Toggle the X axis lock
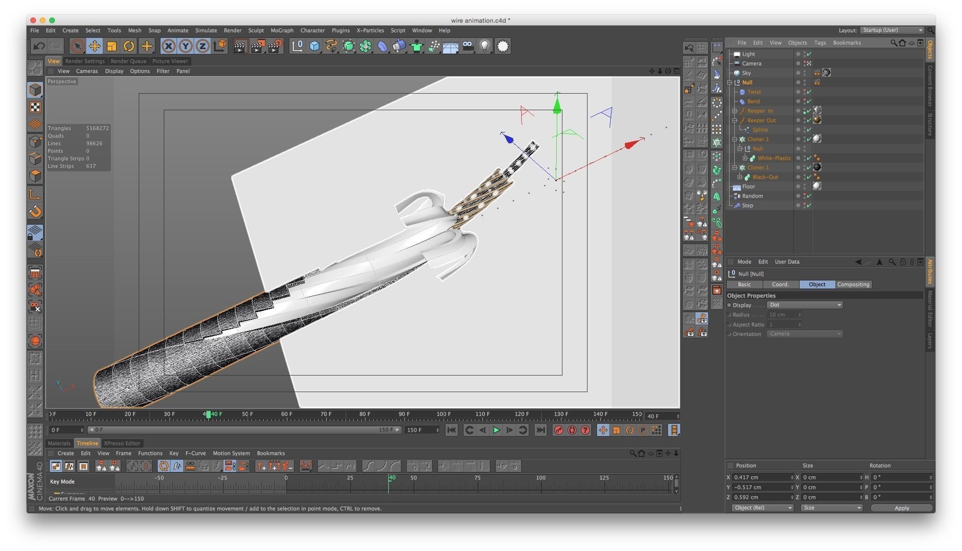The height and width of the screenshot is (551, 962). click(x=169, y=46)
